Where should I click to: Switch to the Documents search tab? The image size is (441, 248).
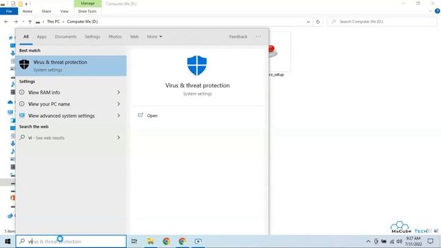65,37
